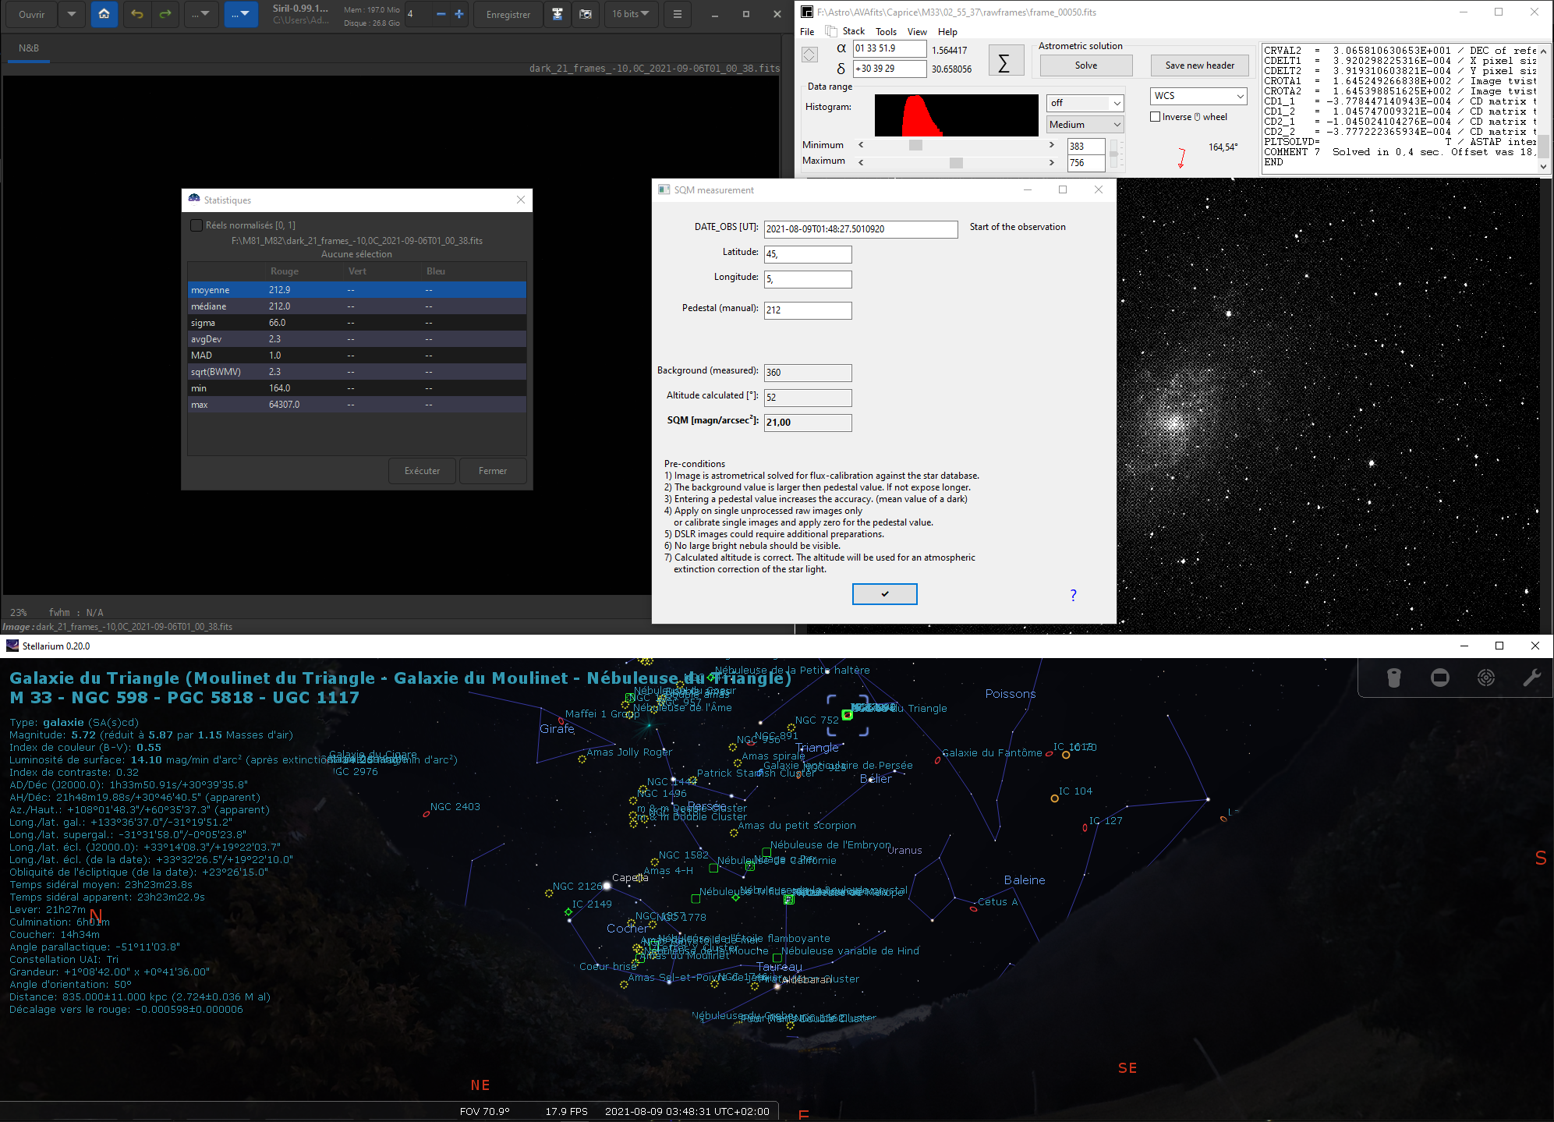Viewport: 1554px width, 1122px height.
Task: Click Save new header button
Action: click(1200, 65)
